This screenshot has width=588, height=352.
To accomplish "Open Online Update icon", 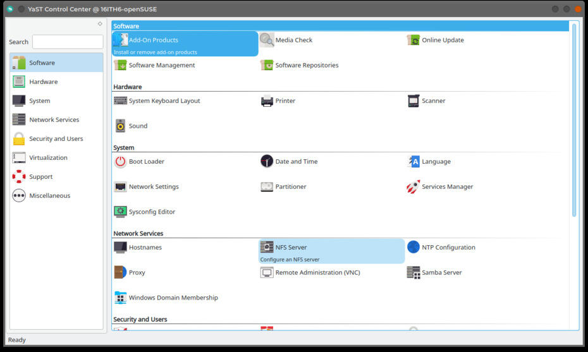I will (x=413, y=40).
